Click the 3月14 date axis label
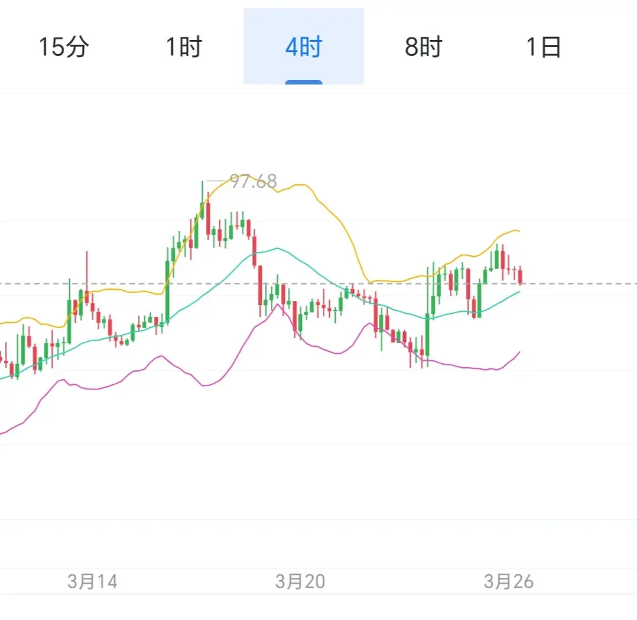Image resolution: width=637 pixels, height=620 pixels. [x=93, y=581]
